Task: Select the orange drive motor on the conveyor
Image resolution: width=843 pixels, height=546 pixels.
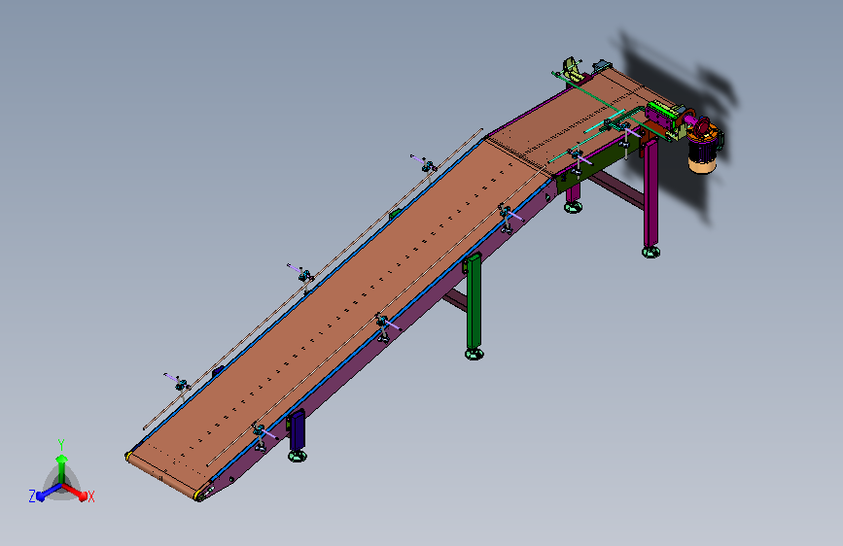Action: tap(703, 150)
